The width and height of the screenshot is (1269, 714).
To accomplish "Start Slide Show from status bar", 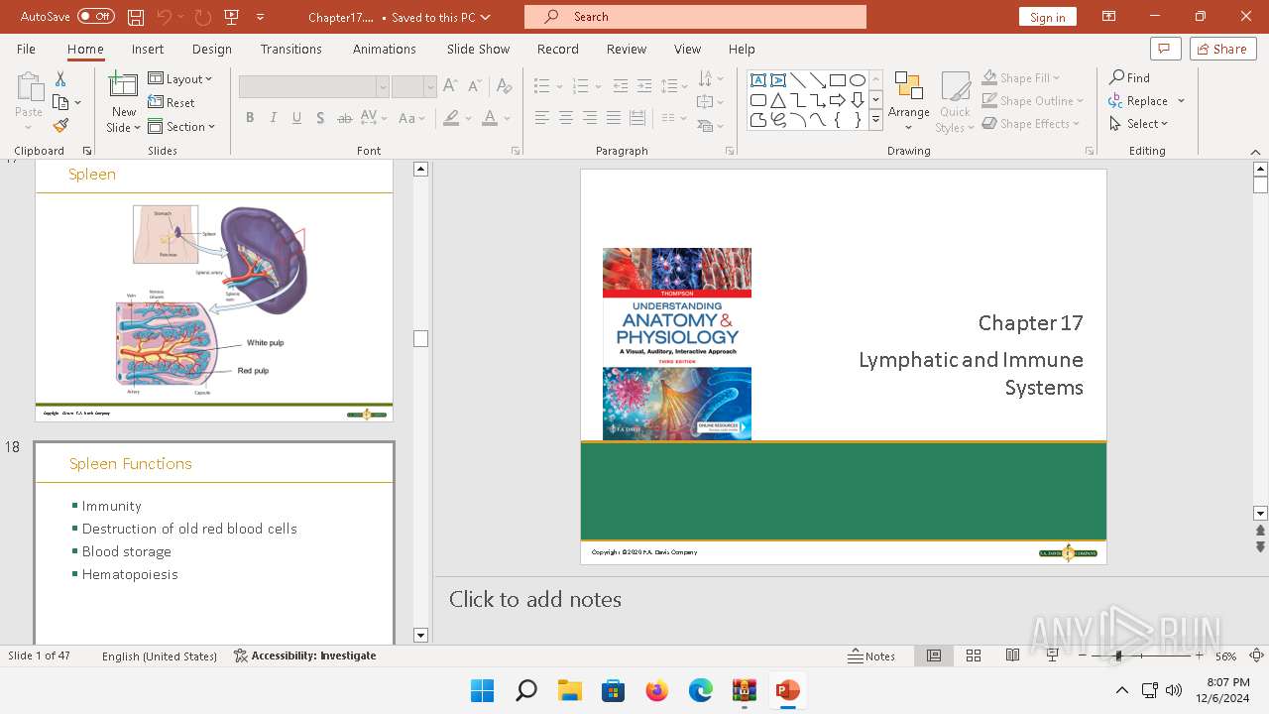I will 1052,655.
